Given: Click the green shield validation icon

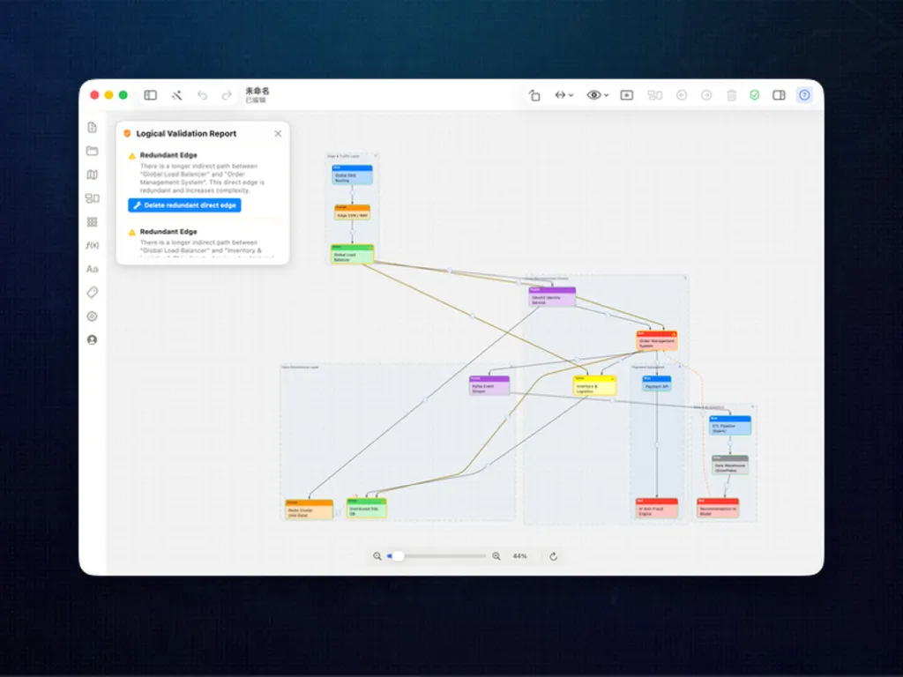Looking at the screenshot, I should pos(755,95).
